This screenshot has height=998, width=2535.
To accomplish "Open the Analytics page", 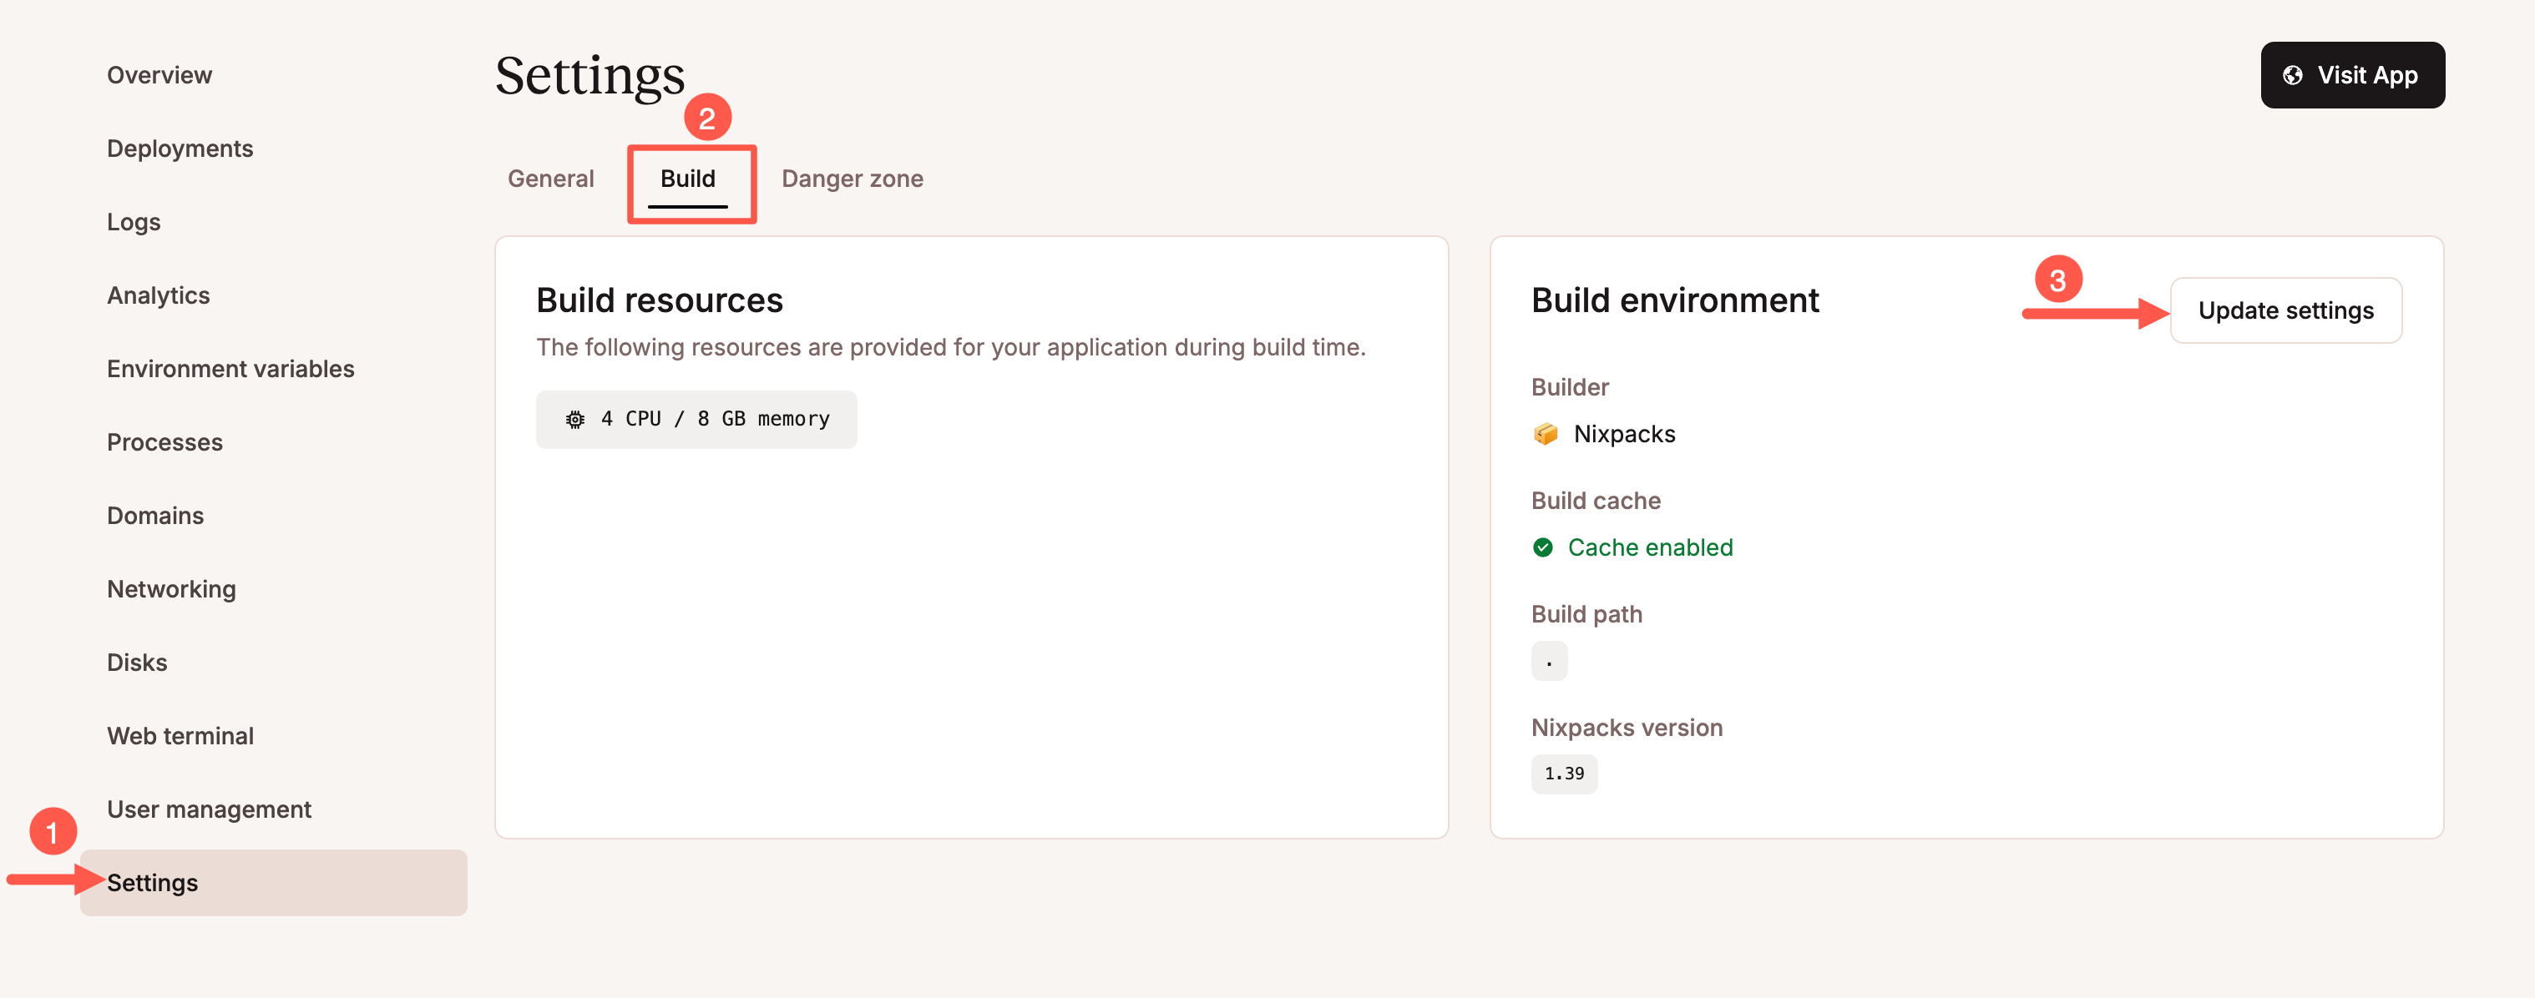I will coord(158,294).
